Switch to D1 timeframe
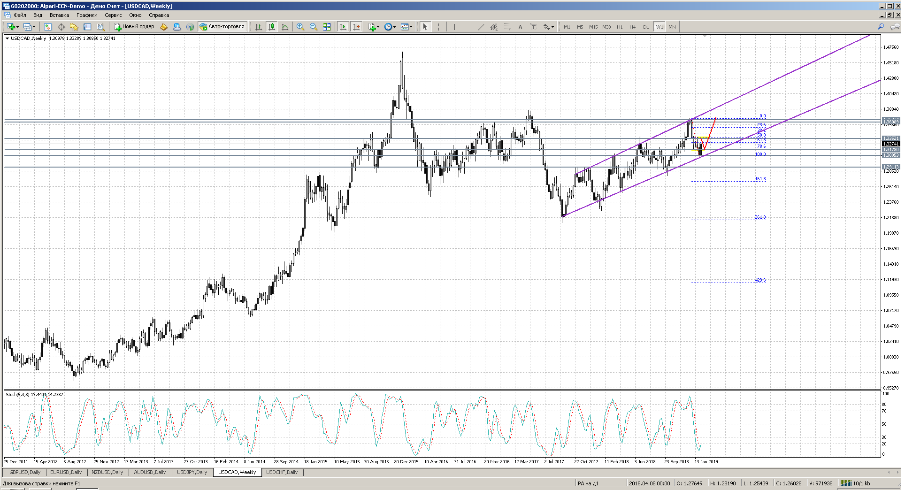Screen dimensions: 905x490 646,27
